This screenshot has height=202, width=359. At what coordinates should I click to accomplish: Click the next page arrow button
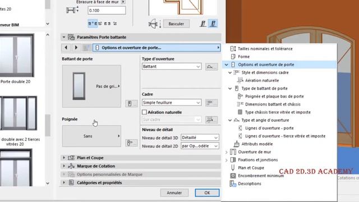pyautogui.click(x=76, y=48)
